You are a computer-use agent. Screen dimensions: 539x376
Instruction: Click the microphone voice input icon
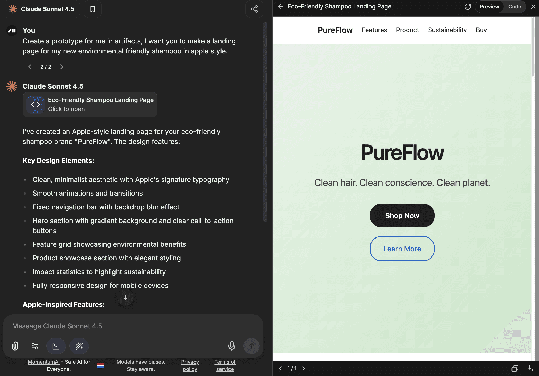click(232, 346)
